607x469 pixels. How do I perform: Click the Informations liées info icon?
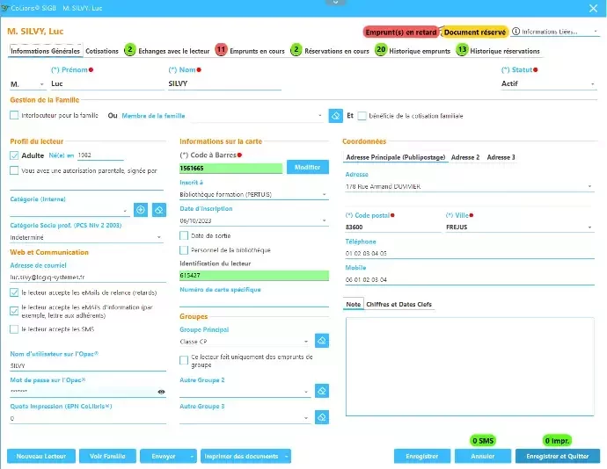coord(516,32)
